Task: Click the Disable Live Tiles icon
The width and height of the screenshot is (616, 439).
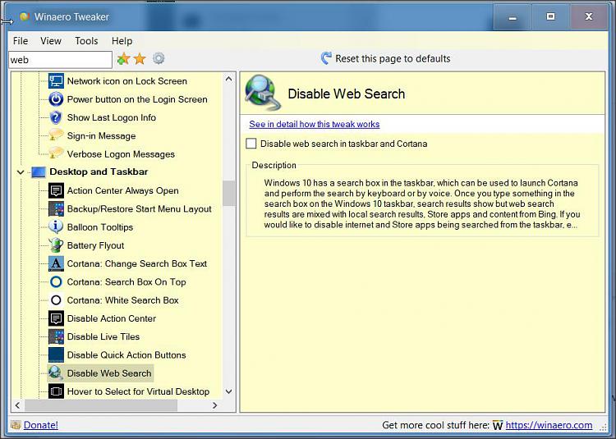Action: [56, 336]
